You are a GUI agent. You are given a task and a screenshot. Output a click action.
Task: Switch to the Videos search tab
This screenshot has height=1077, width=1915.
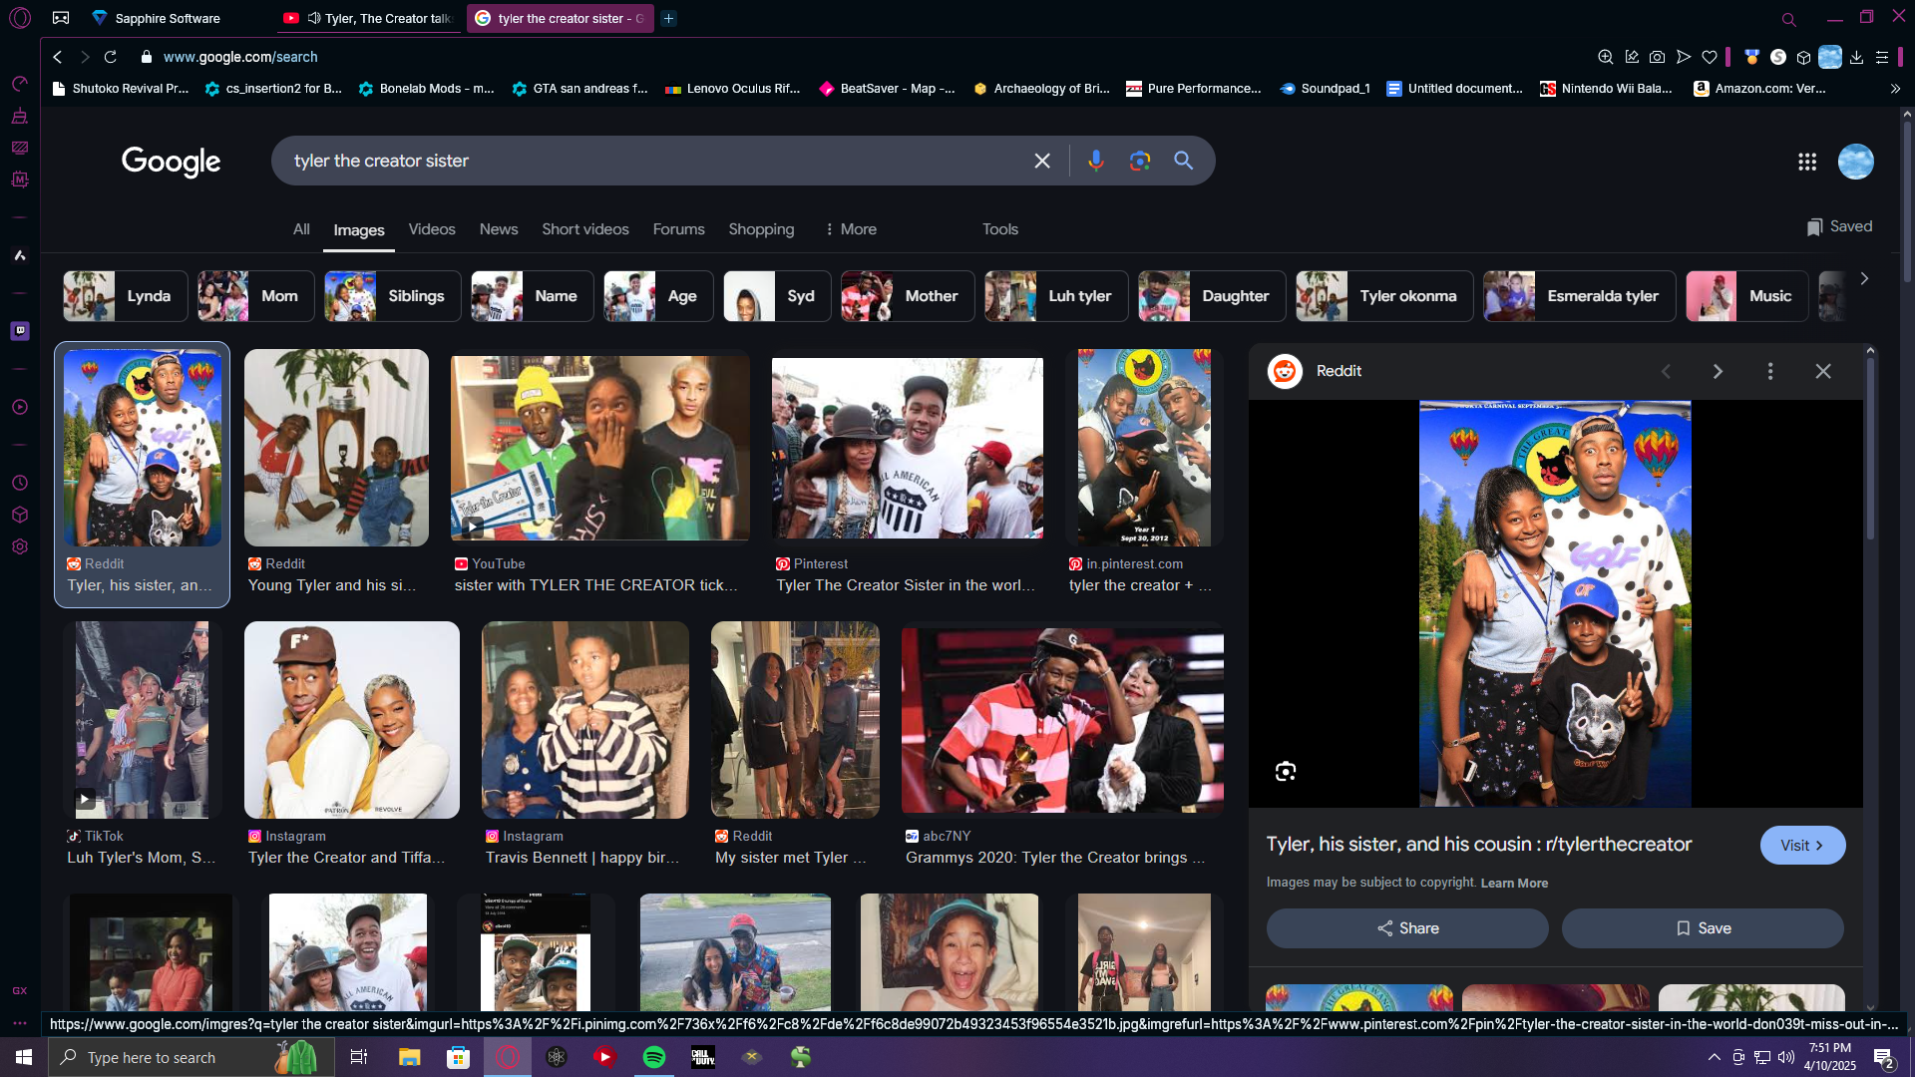(x=431, y=229)
